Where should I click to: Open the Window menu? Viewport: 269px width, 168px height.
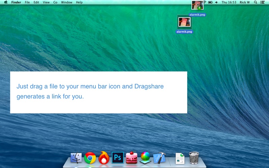67,2
